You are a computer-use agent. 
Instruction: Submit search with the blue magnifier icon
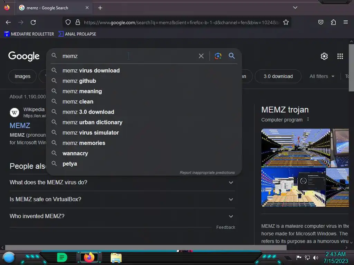point(232,56)
